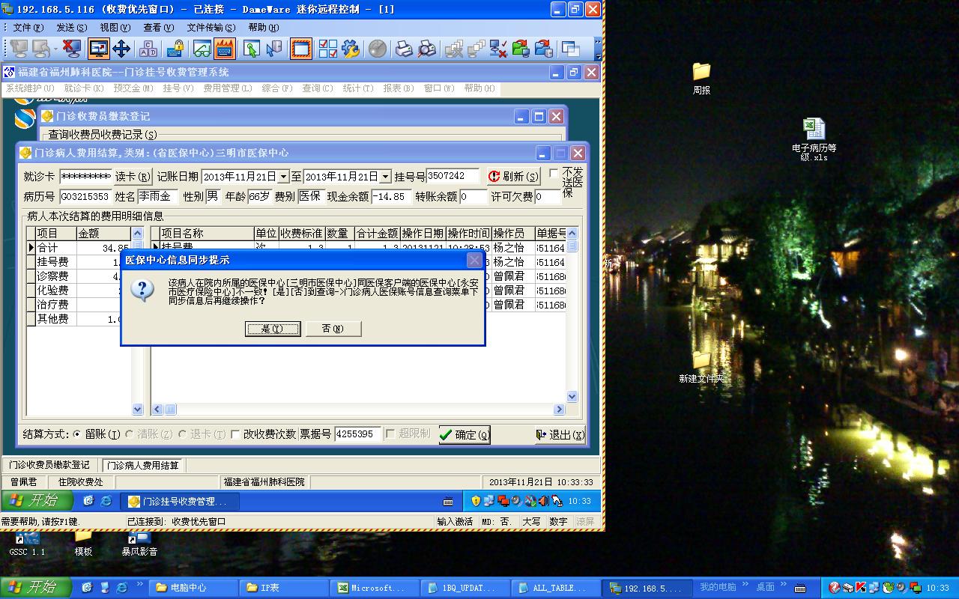
Task: Click the 刷新(S) refresh button
Action: 513,177
